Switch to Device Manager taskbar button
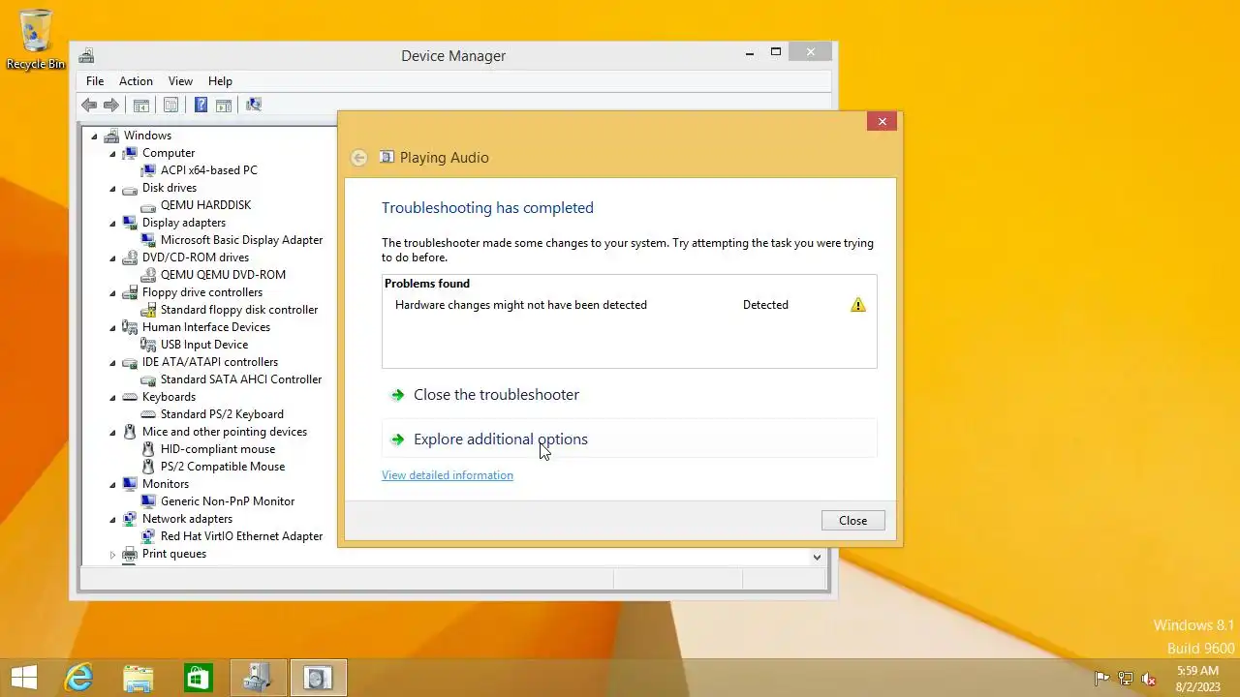The image size is (1240, 697). [x=258, y=678]
